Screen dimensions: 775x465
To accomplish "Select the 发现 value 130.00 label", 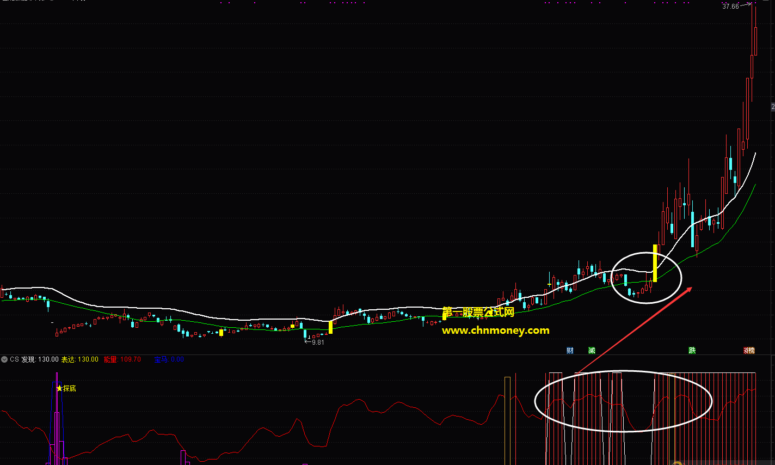I will tap(40, 359).
